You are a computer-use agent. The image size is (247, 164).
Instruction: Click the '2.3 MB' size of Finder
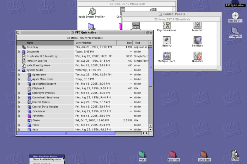(x=127, y=120)
